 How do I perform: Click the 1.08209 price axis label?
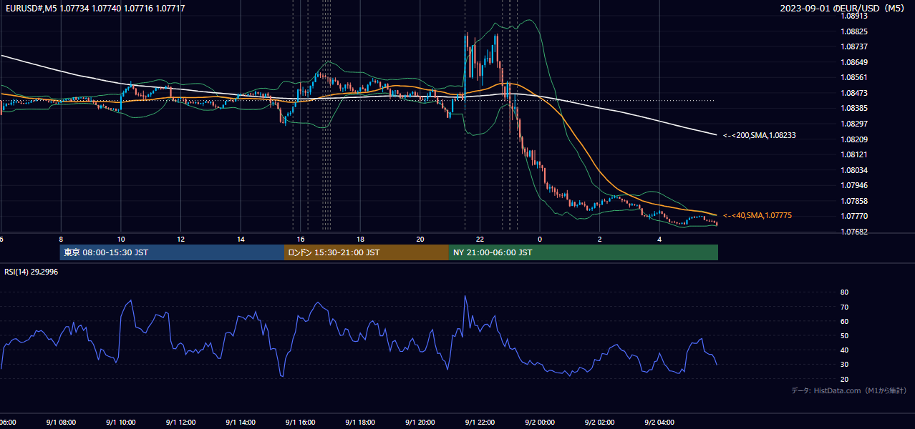(855, 139)
